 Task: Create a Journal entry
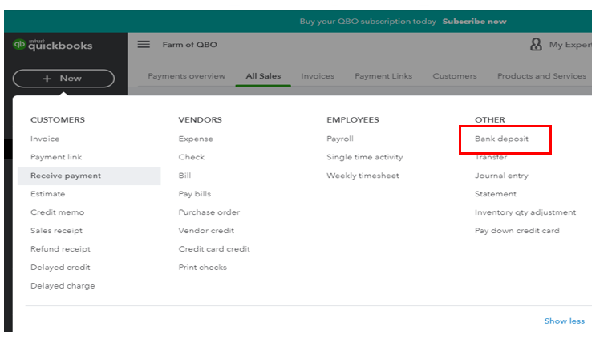[x=501, y=176]
